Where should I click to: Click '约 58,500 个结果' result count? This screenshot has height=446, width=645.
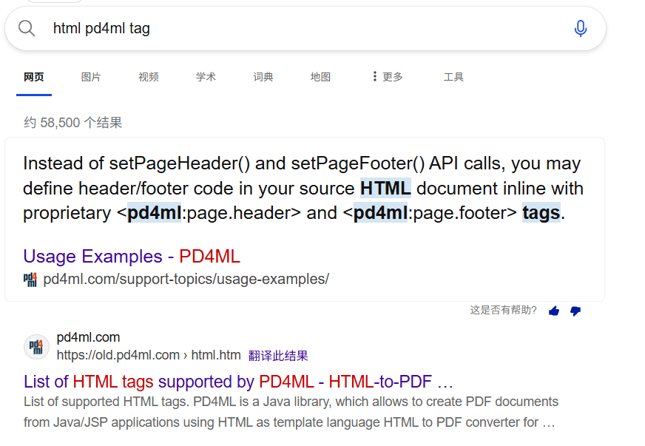click(x=72, y=123)
